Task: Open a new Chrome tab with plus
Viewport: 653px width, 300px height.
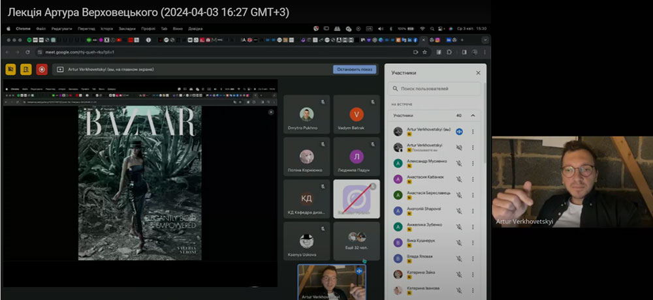Action: (462, 40)
